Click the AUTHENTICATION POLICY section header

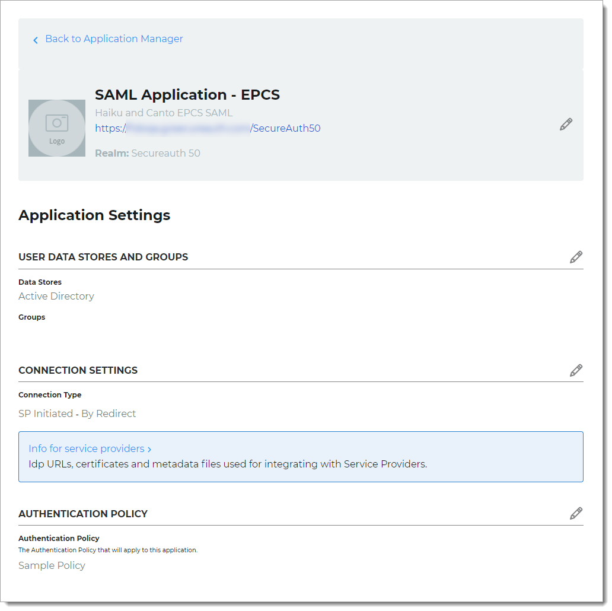coord(83,514)
